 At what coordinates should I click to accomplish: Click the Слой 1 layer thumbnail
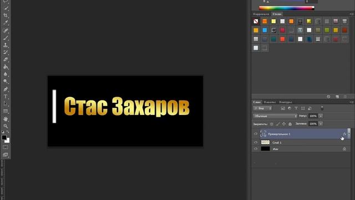point(265,142)
